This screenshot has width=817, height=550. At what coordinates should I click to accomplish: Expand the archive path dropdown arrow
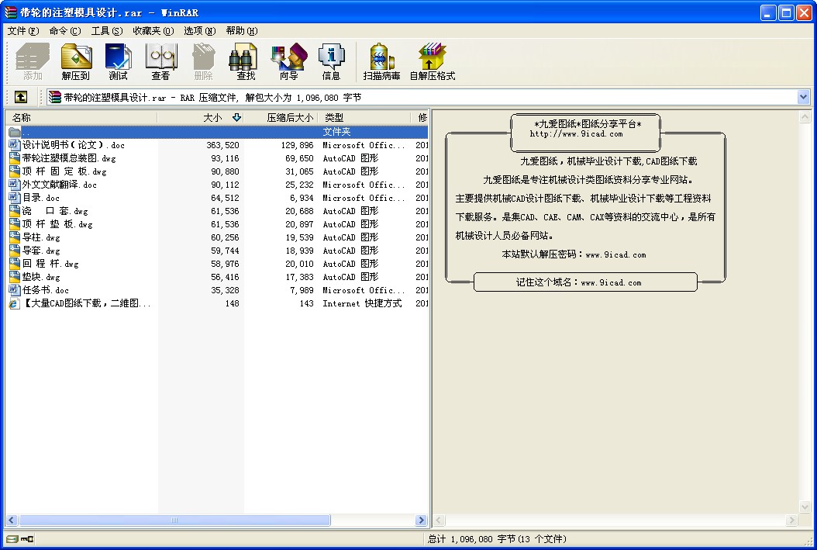pos(803,97)
